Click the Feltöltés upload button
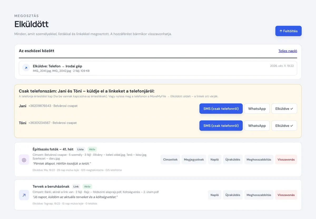The width and height of the screenshot is (316, 219). click(x=288, y=31)
